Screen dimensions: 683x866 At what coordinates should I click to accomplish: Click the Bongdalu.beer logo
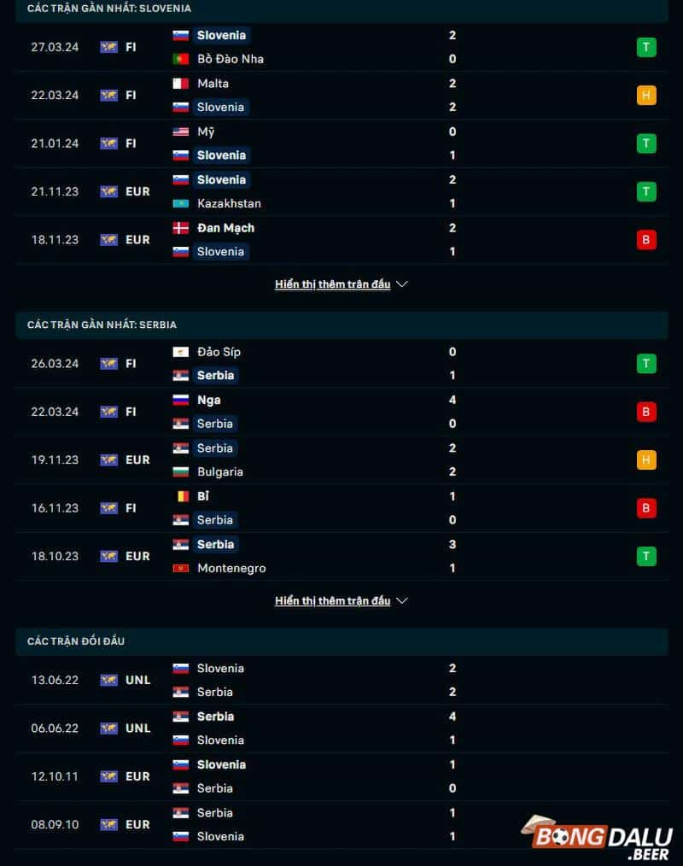pyautogui.click(x=603, y=839)
